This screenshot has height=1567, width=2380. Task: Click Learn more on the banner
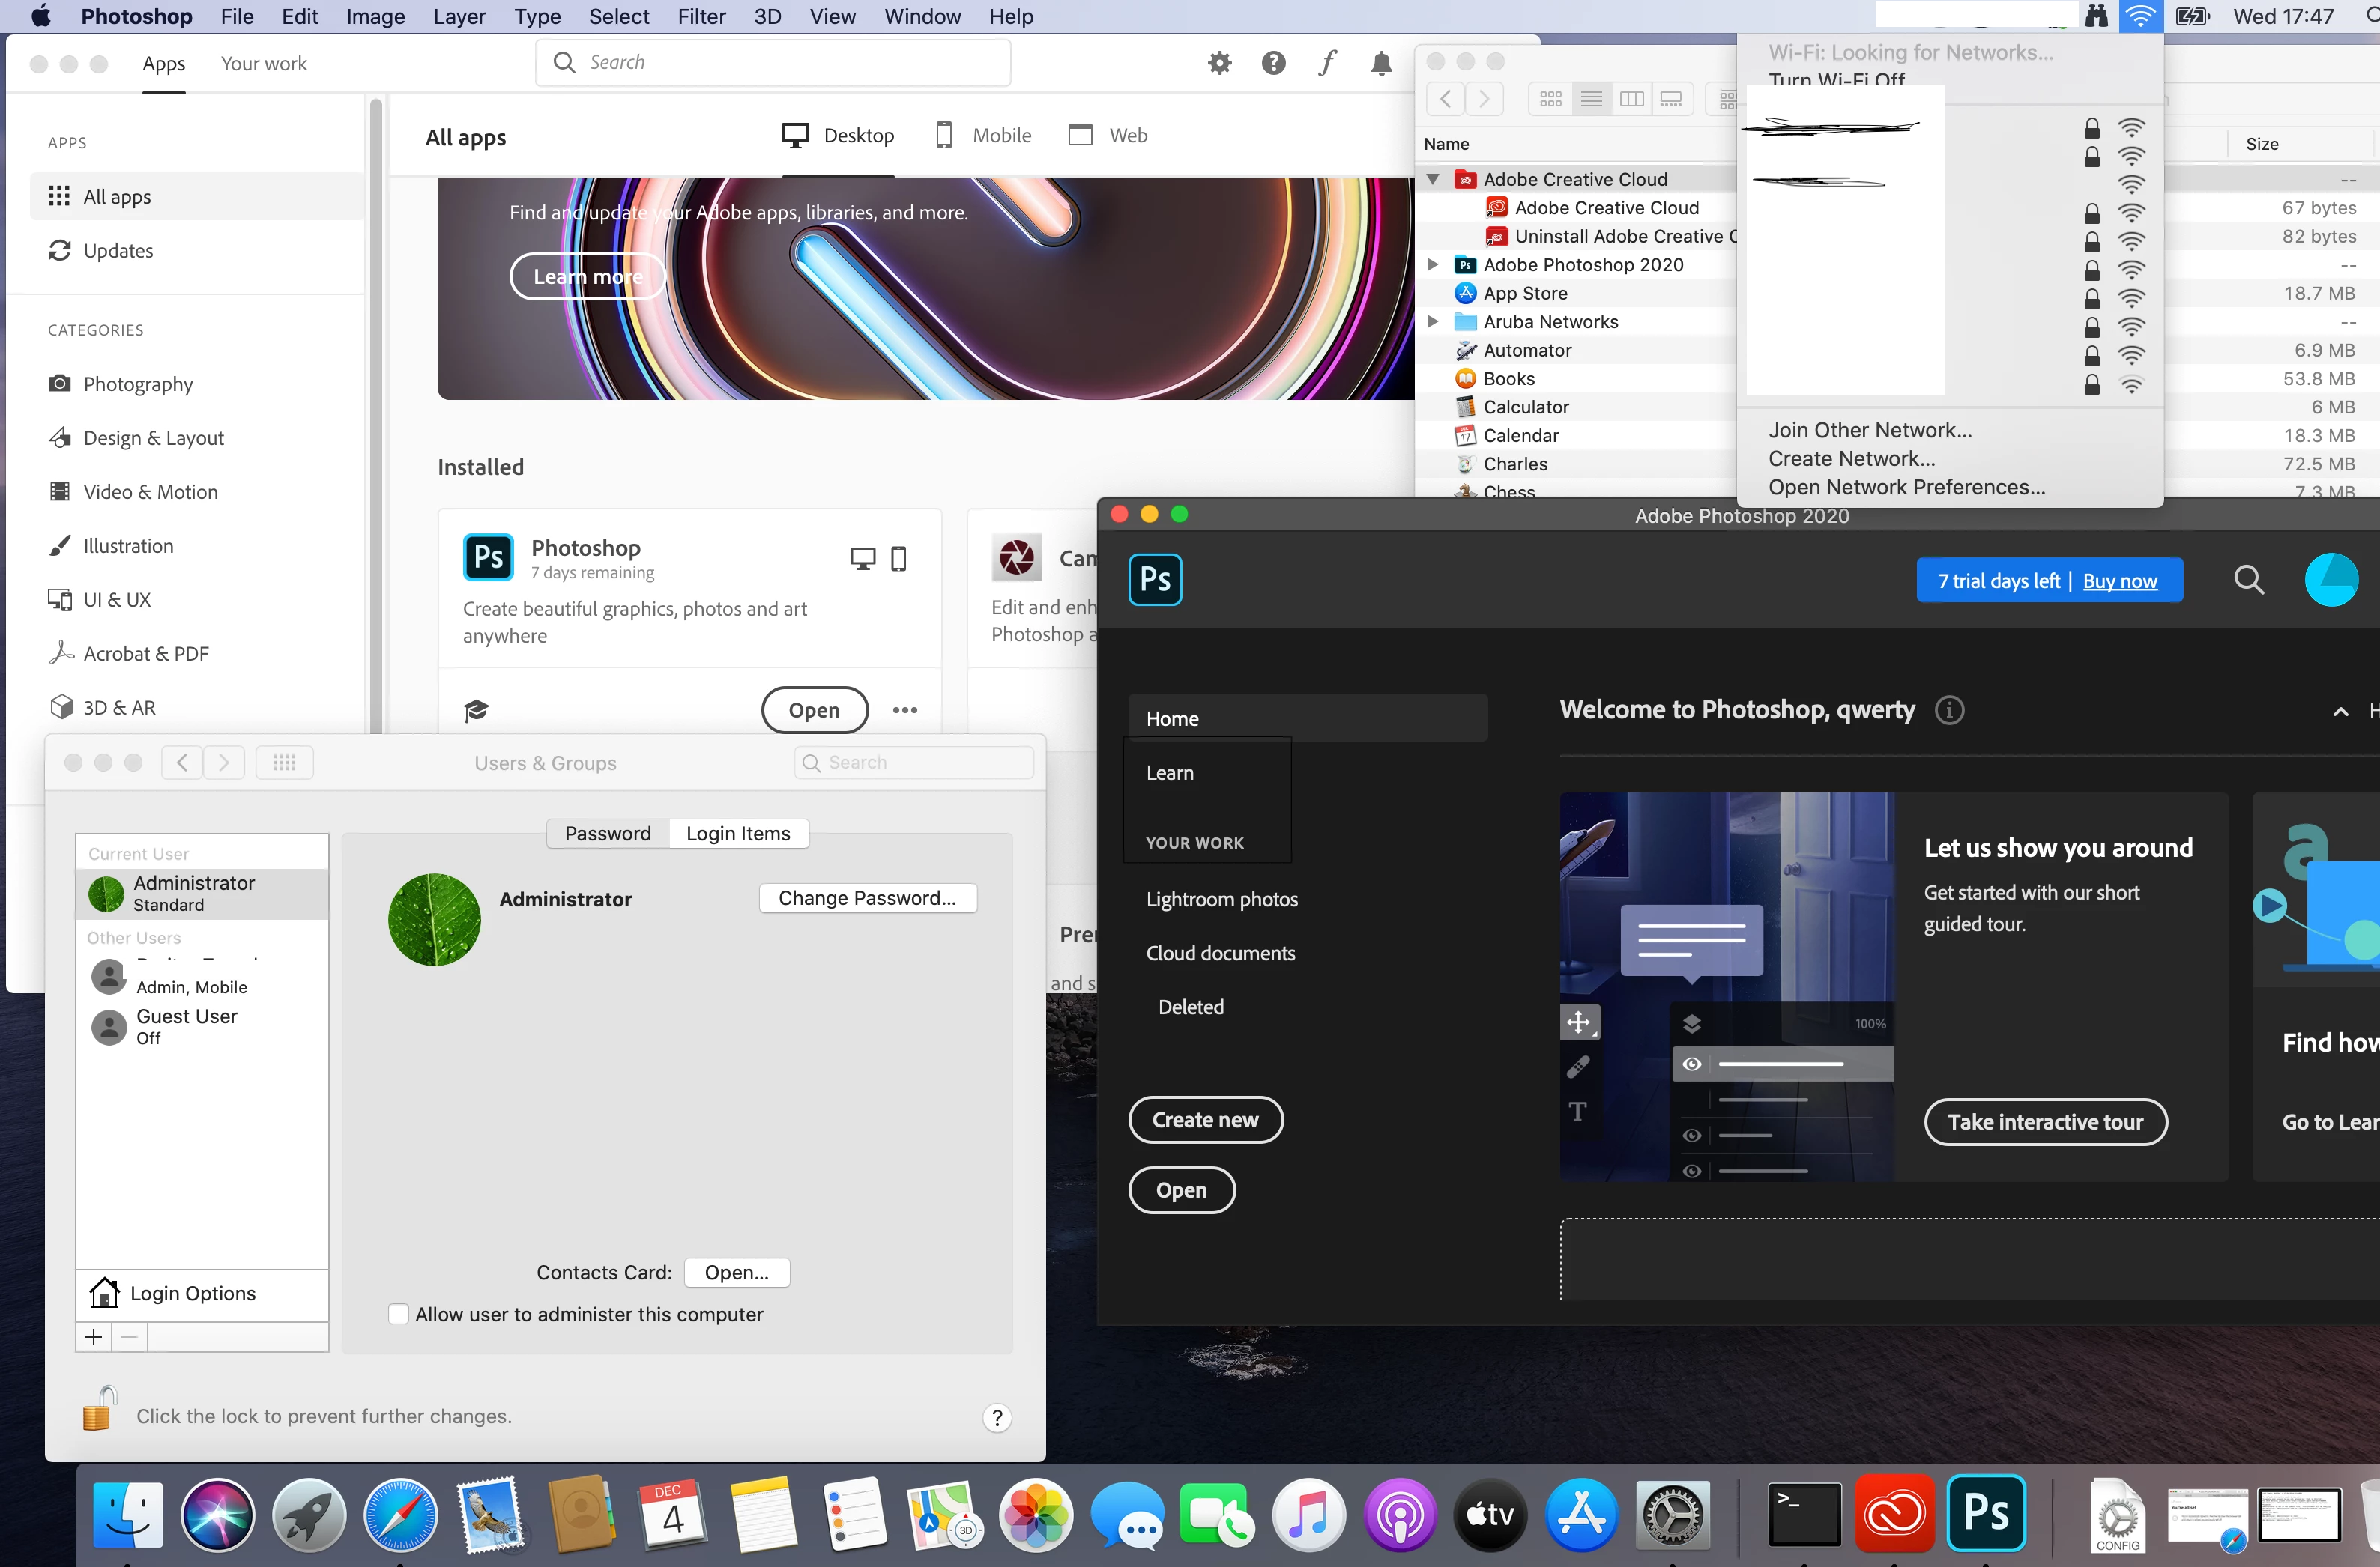[x=587, y=276]
